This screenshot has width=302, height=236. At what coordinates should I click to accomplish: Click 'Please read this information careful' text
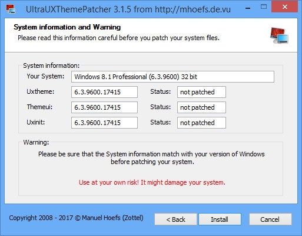tap(118, 38)
